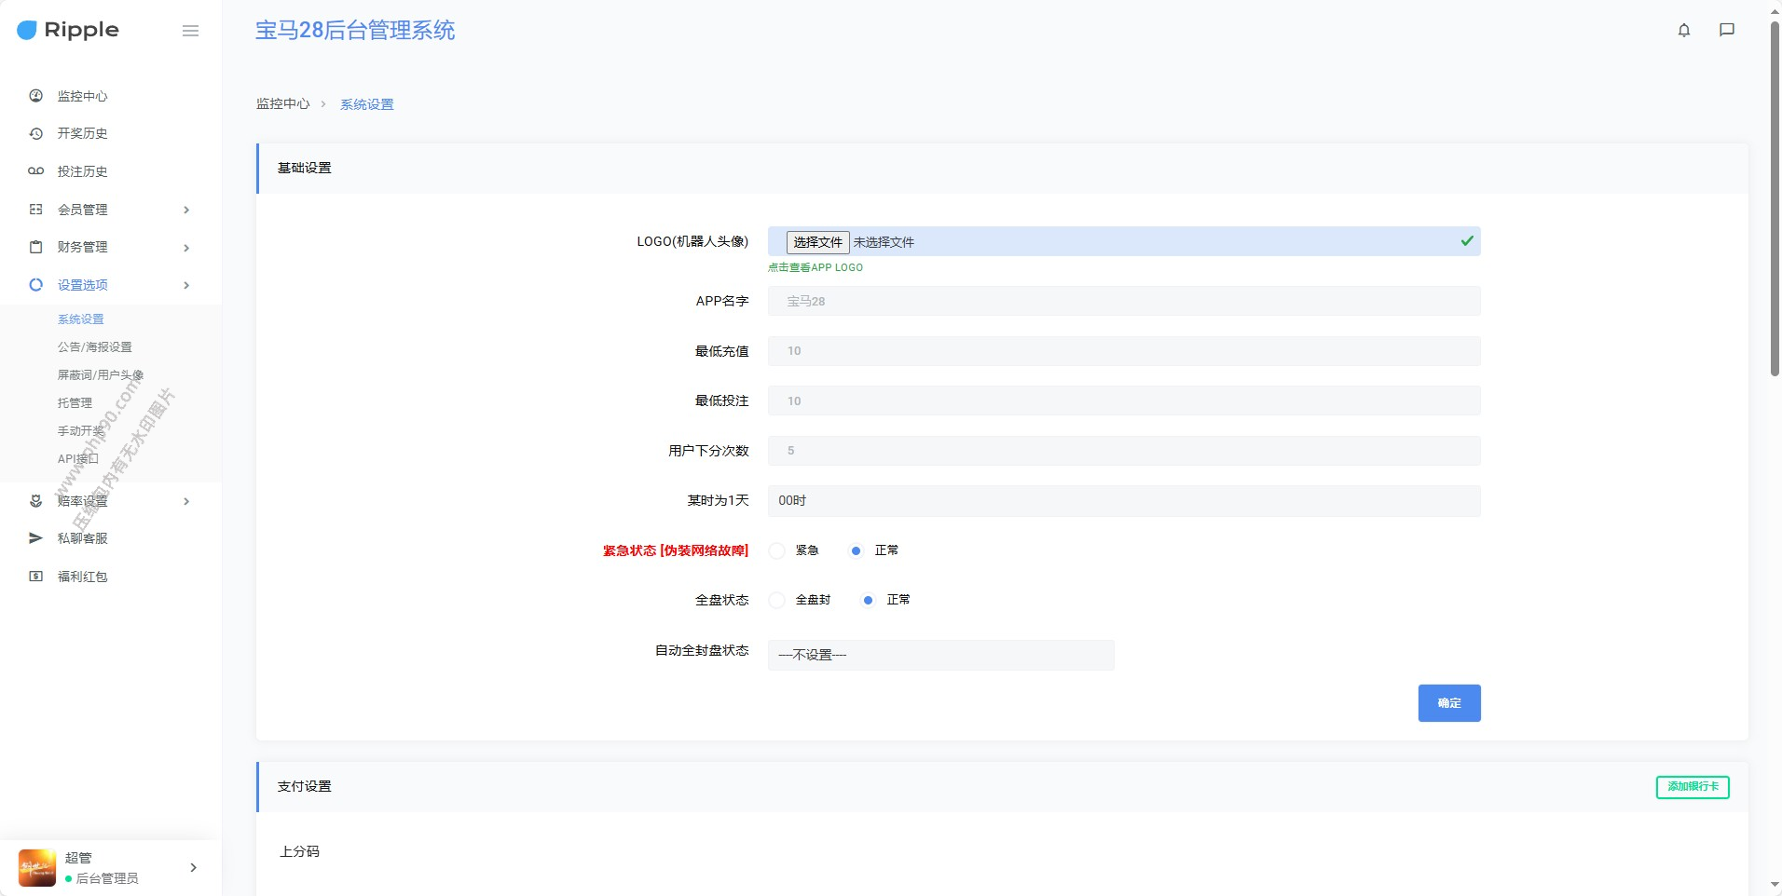Image resolution: width=1782 pixels, height=896 pixels.
Task: Click the notification bell icon
Action: coord(1683,30)
